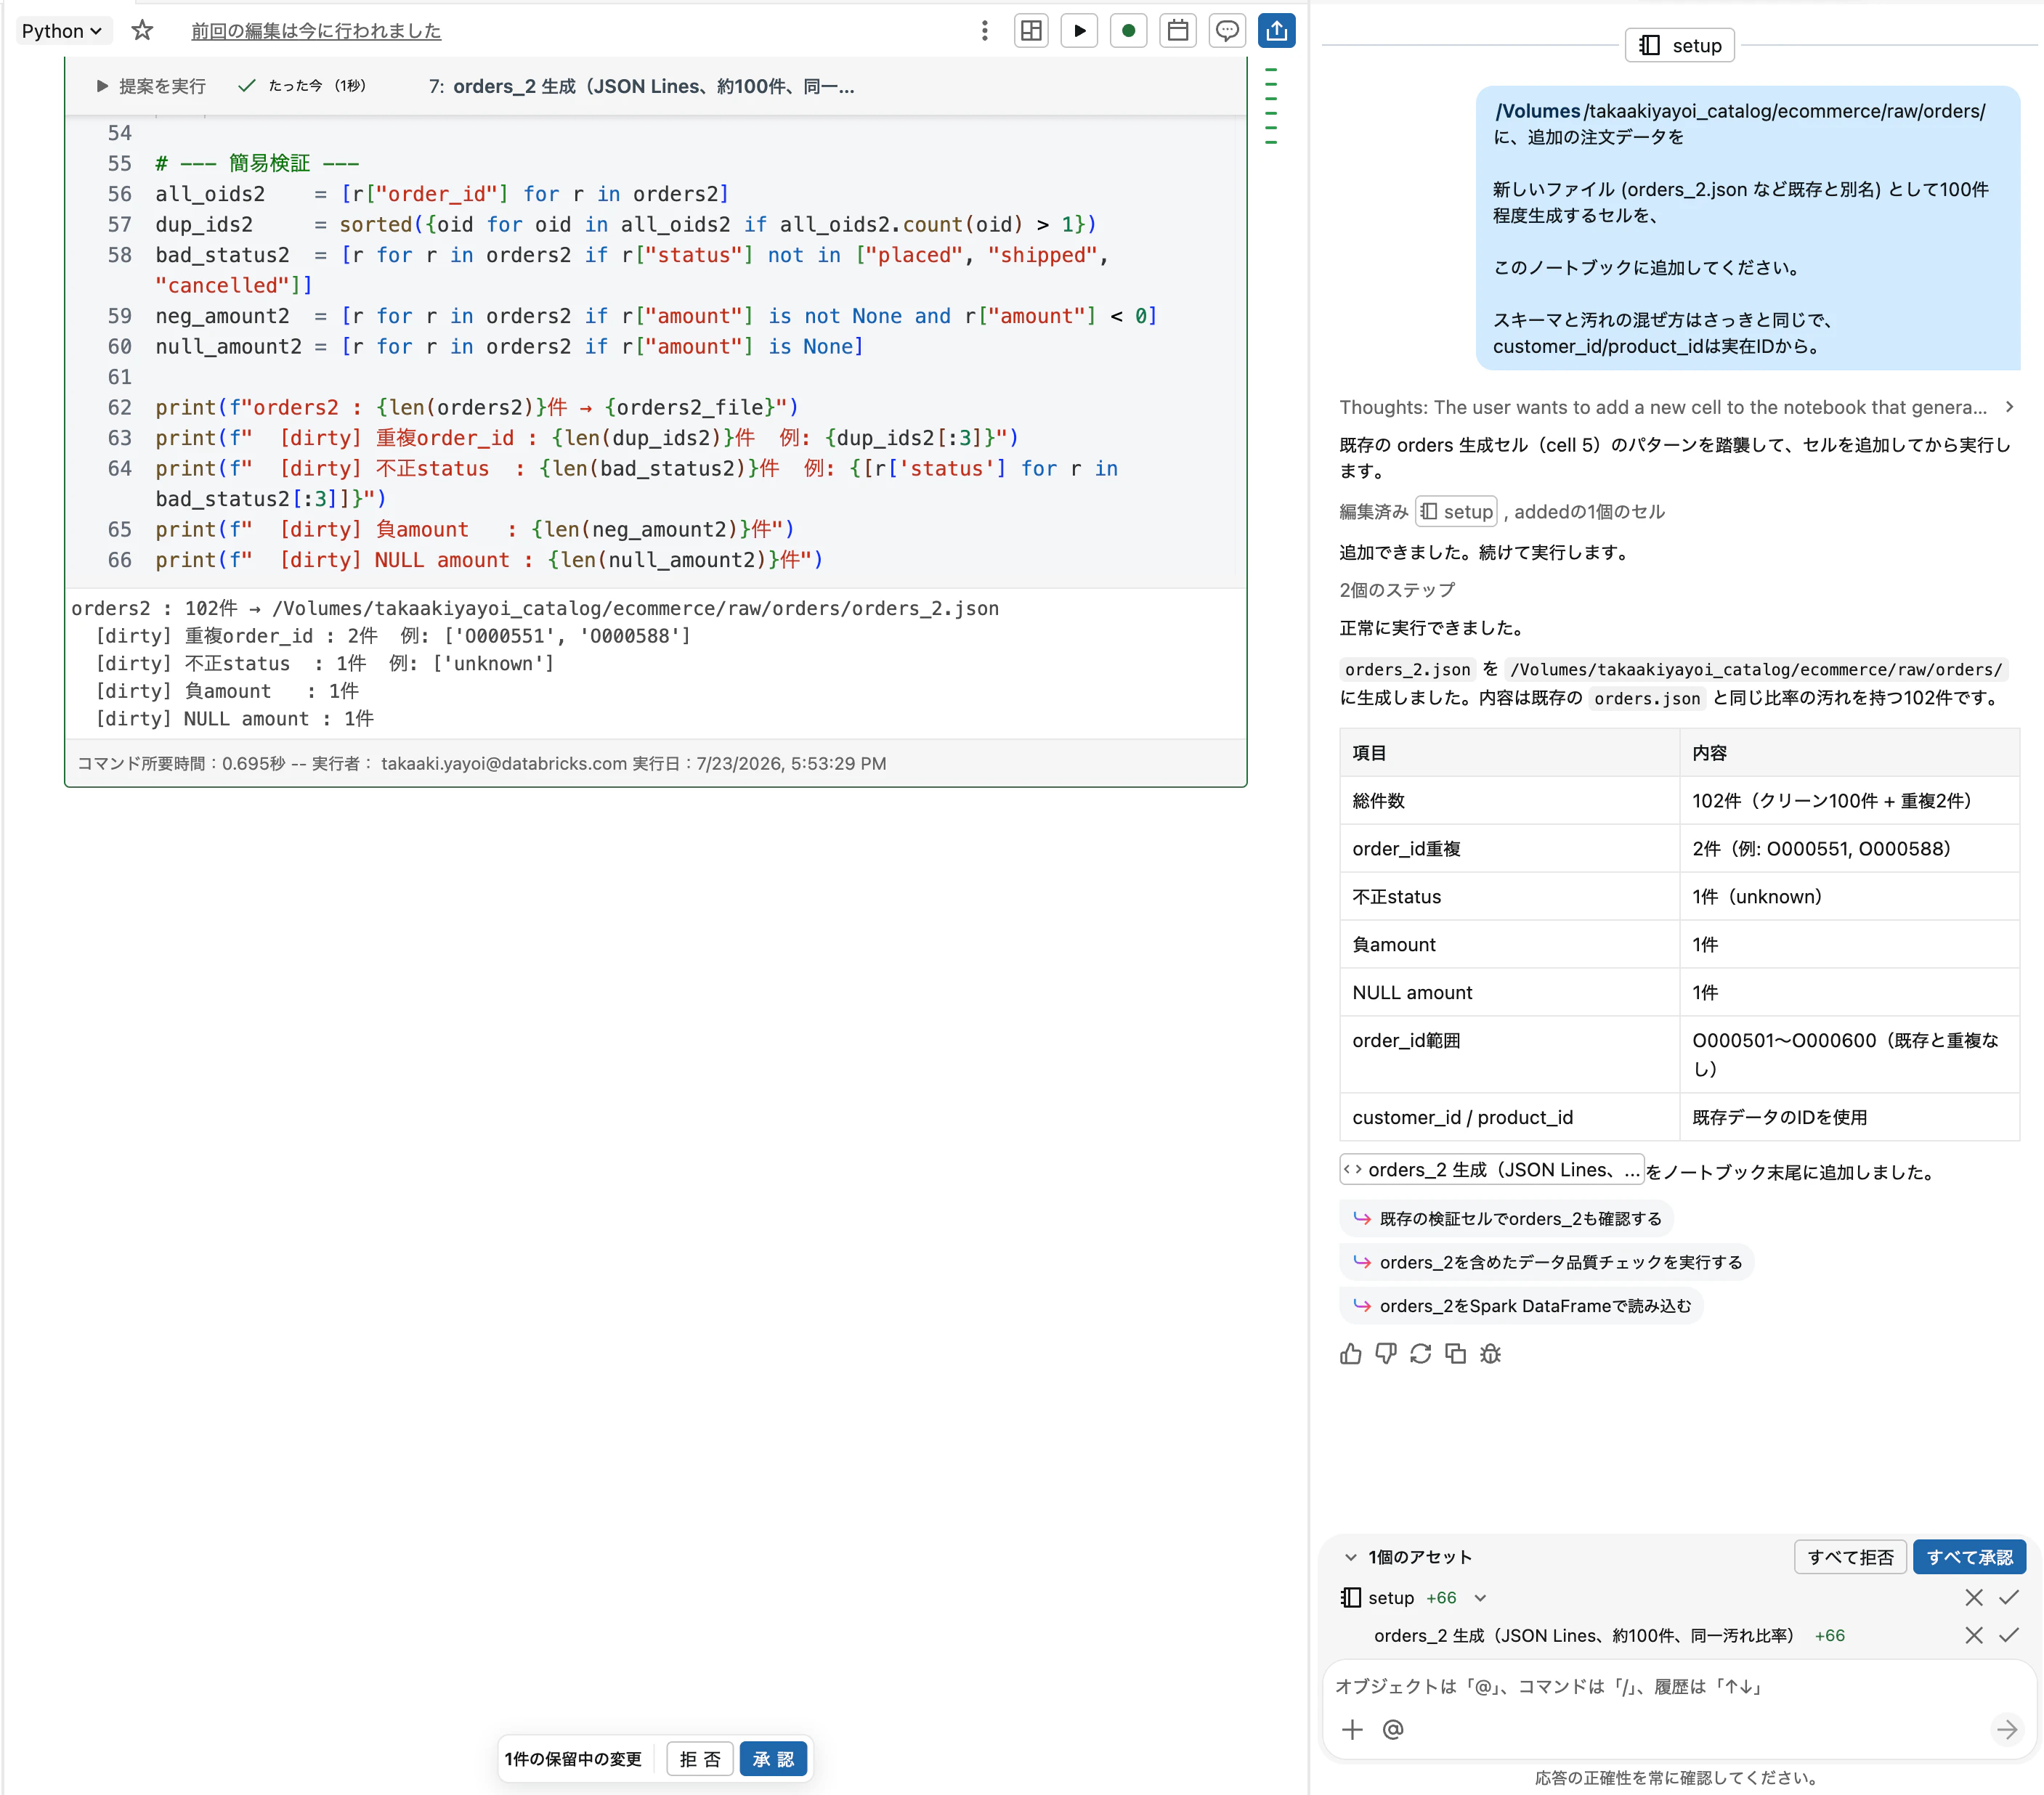Image resolution: width=2044 pixels, height=1795 pixels.
Task: Open the Python language dropdown
Action: (x=62, y=31)
